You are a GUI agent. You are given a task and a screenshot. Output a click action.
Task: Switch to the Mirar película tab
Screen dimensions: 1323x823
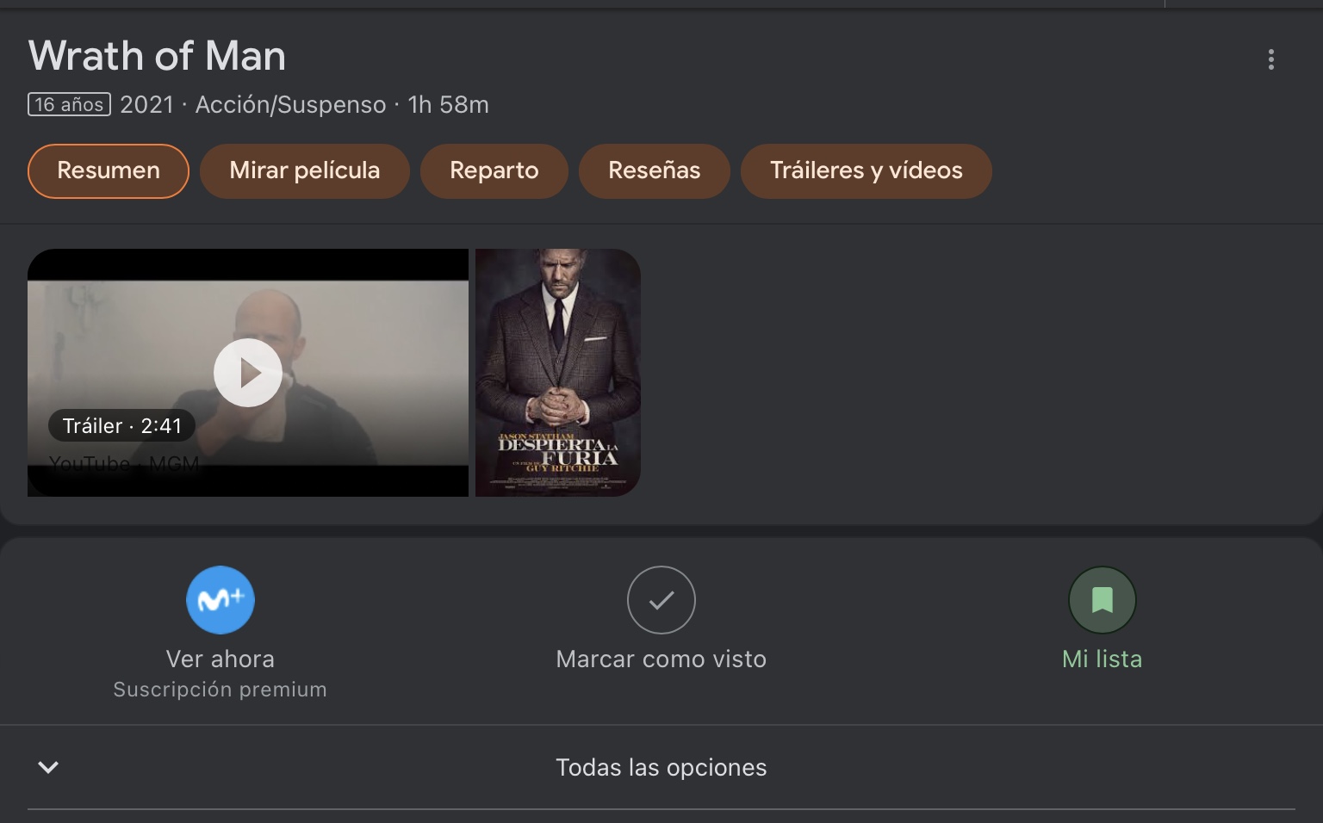(305, 170)
